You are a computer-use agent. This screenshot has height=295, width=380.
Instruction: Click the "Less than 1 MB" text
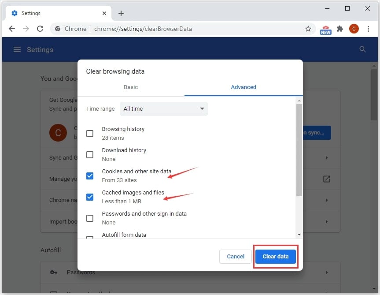(x=122, y=202)
